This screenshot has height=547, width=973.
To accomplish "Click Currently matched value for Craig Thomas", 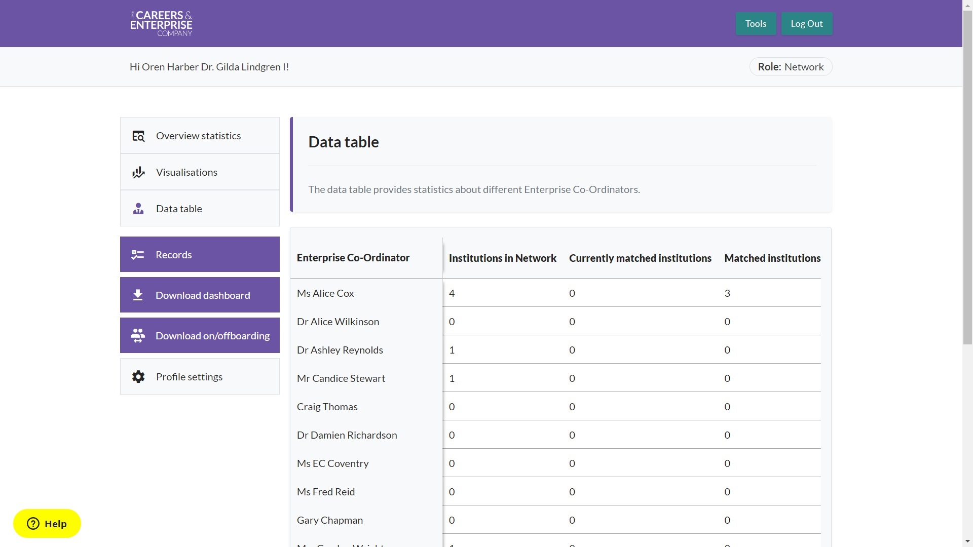I will tap(572, 407).
